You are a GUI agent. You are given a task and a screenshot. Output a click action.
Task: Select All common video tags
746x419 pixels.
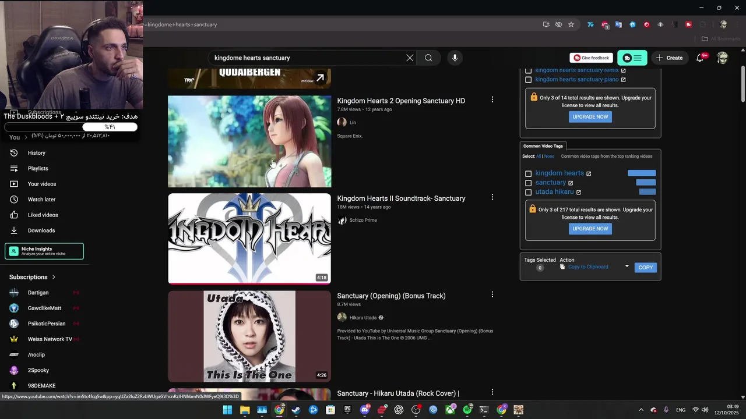coord(539,156)
